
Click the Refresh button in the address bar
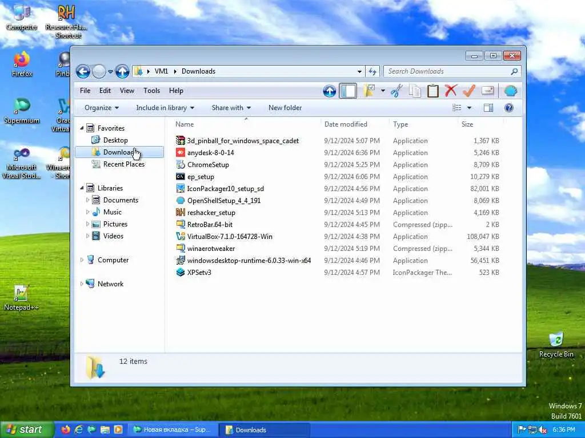click(372, 71)
